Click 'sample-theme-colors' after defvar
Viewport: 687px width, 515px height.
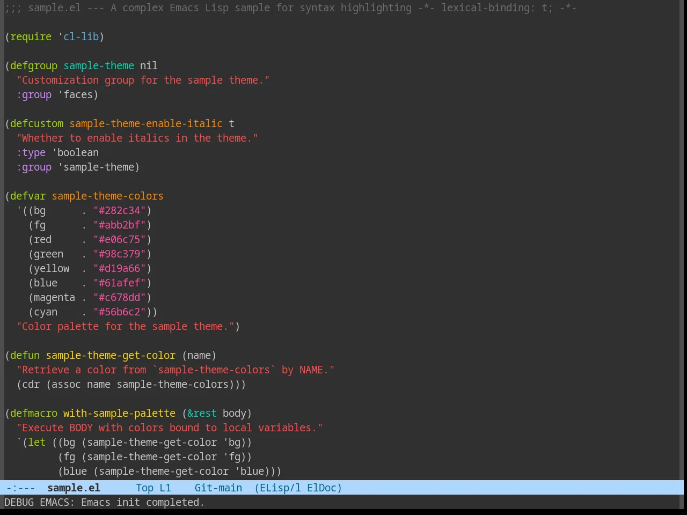107,196
